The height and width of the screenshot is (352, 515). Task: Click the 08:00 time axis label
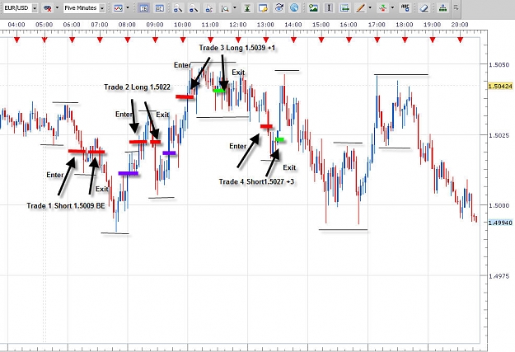[x=127, y=25]
